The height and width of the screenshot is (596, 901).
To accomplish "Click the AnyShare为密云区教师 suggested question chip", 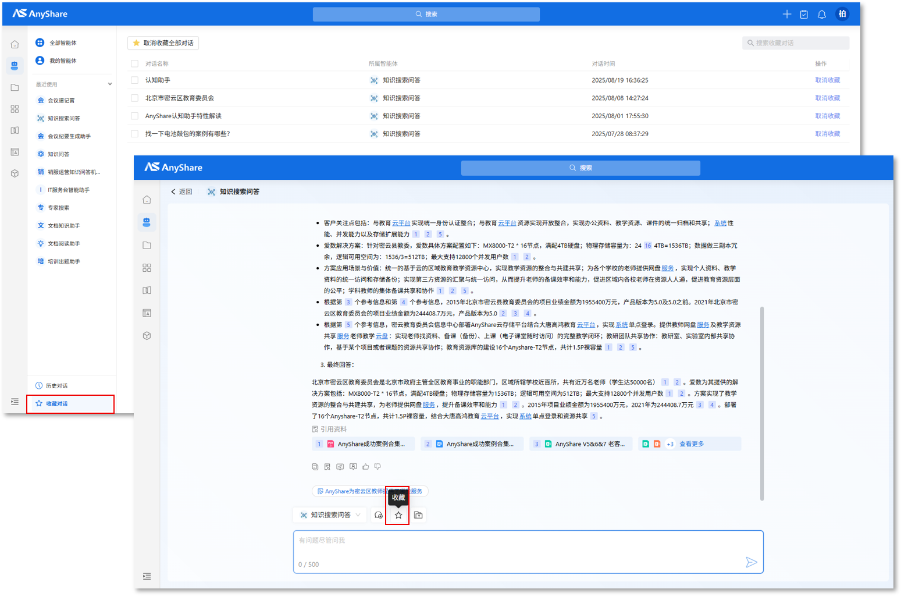I will [x=370, y=491].
